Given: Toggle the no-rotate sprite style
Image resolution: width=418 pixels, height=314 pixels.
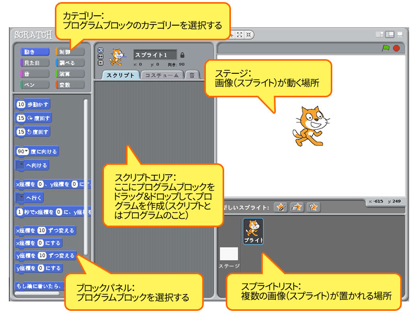Looking at the screenshot, I should pos(100,62).
